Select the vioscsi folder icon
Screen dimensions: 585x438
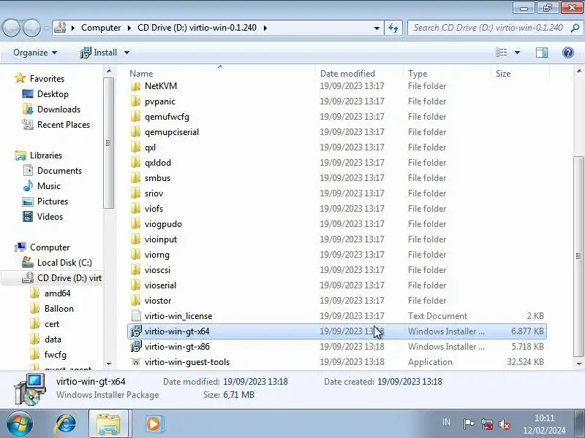pyautogui.click(x=136, y=269)
